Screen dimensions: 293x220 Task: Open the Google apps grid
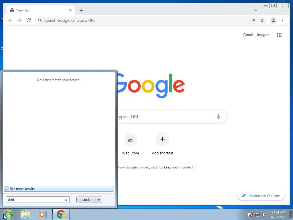pos(279,35)
